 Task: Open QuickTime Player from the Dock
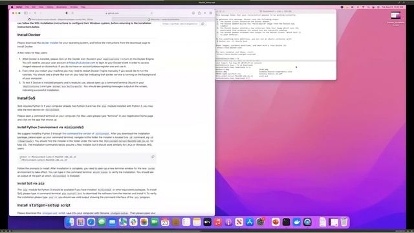pos(307,222)
